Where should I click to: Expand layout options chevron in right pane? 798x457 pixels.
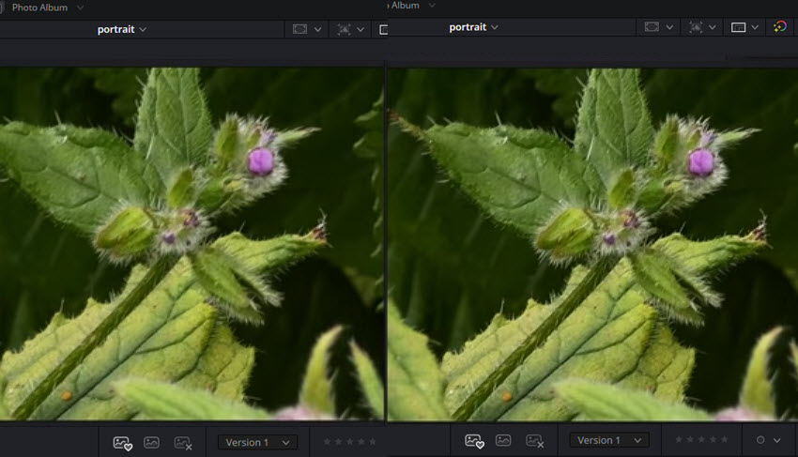[x=755, y=27]
